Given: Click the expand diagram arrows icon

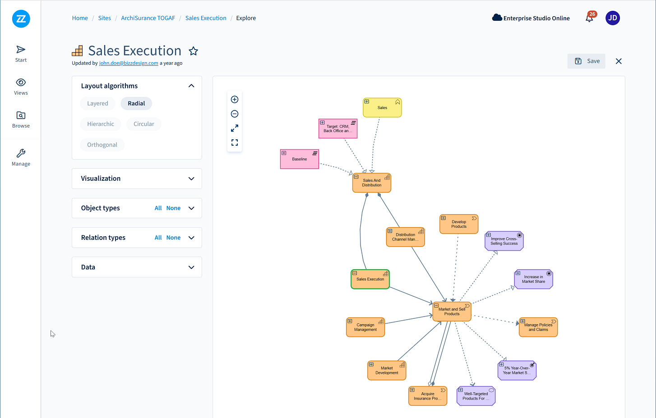Looking at the screenshot, I should click(x=235, y=129).
